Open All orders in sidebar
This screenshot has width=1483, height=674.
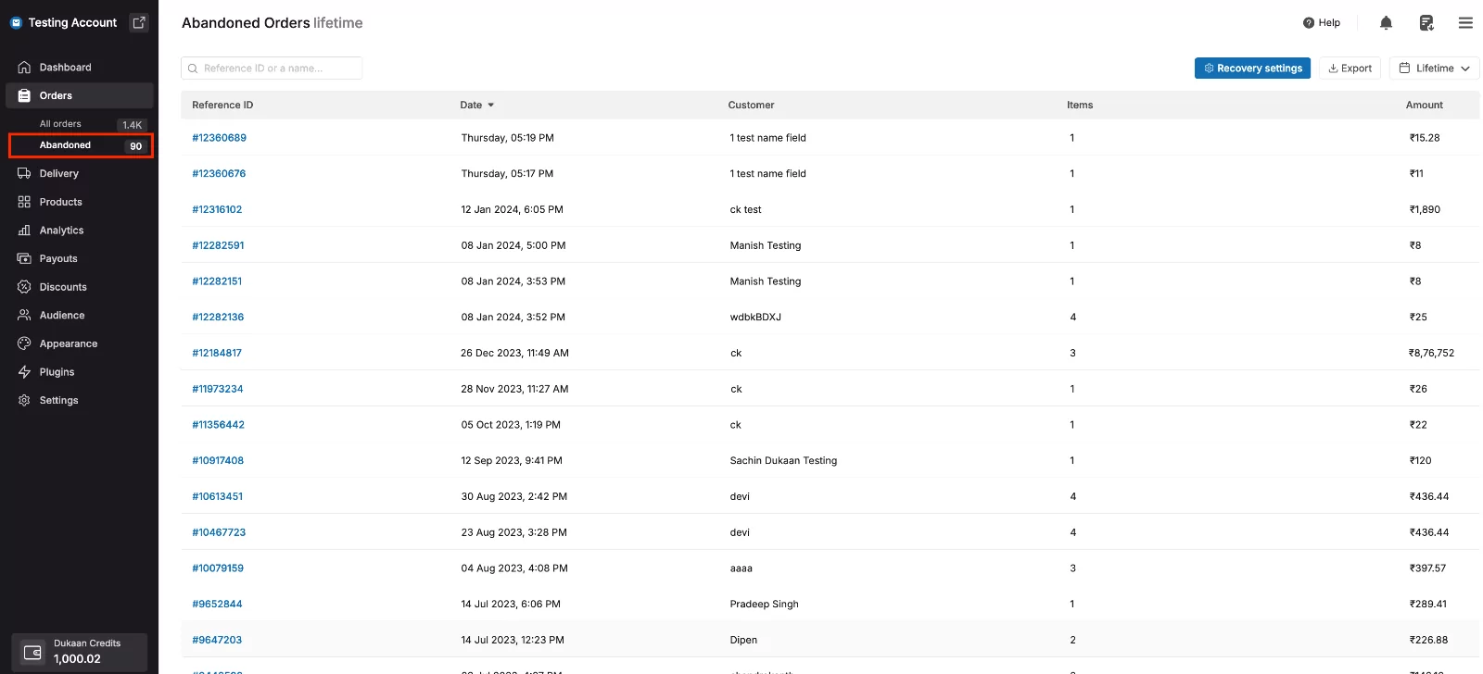60,124
